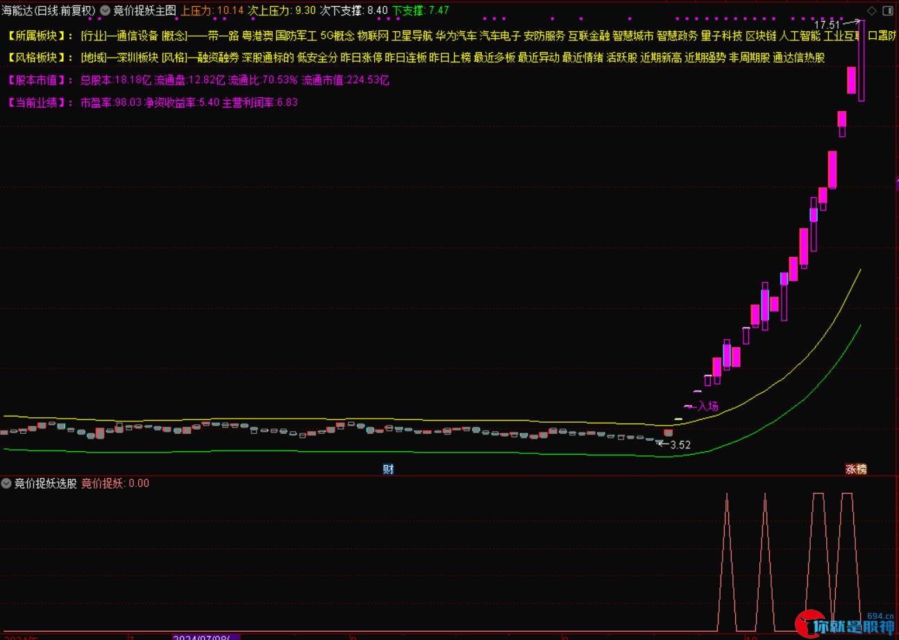
Task: Click the 次下支撑: 8.40 value
Action: [x=354, y=10]
